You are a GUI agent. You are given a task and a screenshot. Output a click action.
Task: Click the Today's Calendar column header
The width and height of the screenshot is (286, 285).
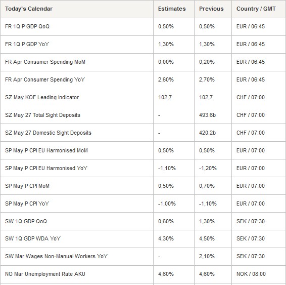coord(29,9)
